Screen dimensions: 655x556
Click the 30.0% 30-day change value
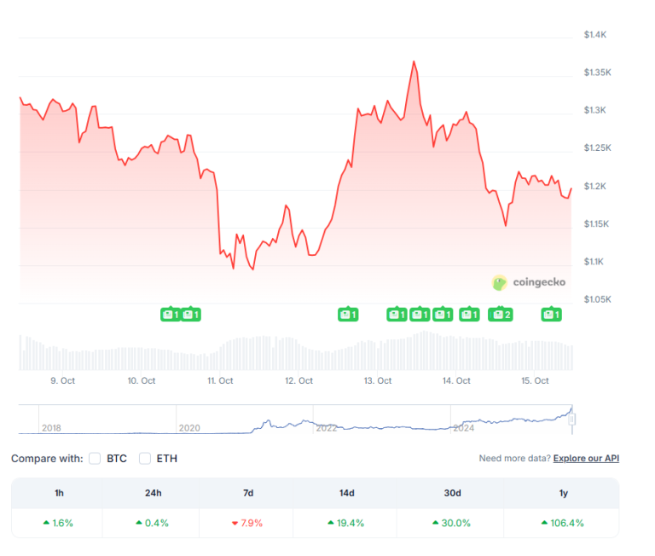[451, 523]
